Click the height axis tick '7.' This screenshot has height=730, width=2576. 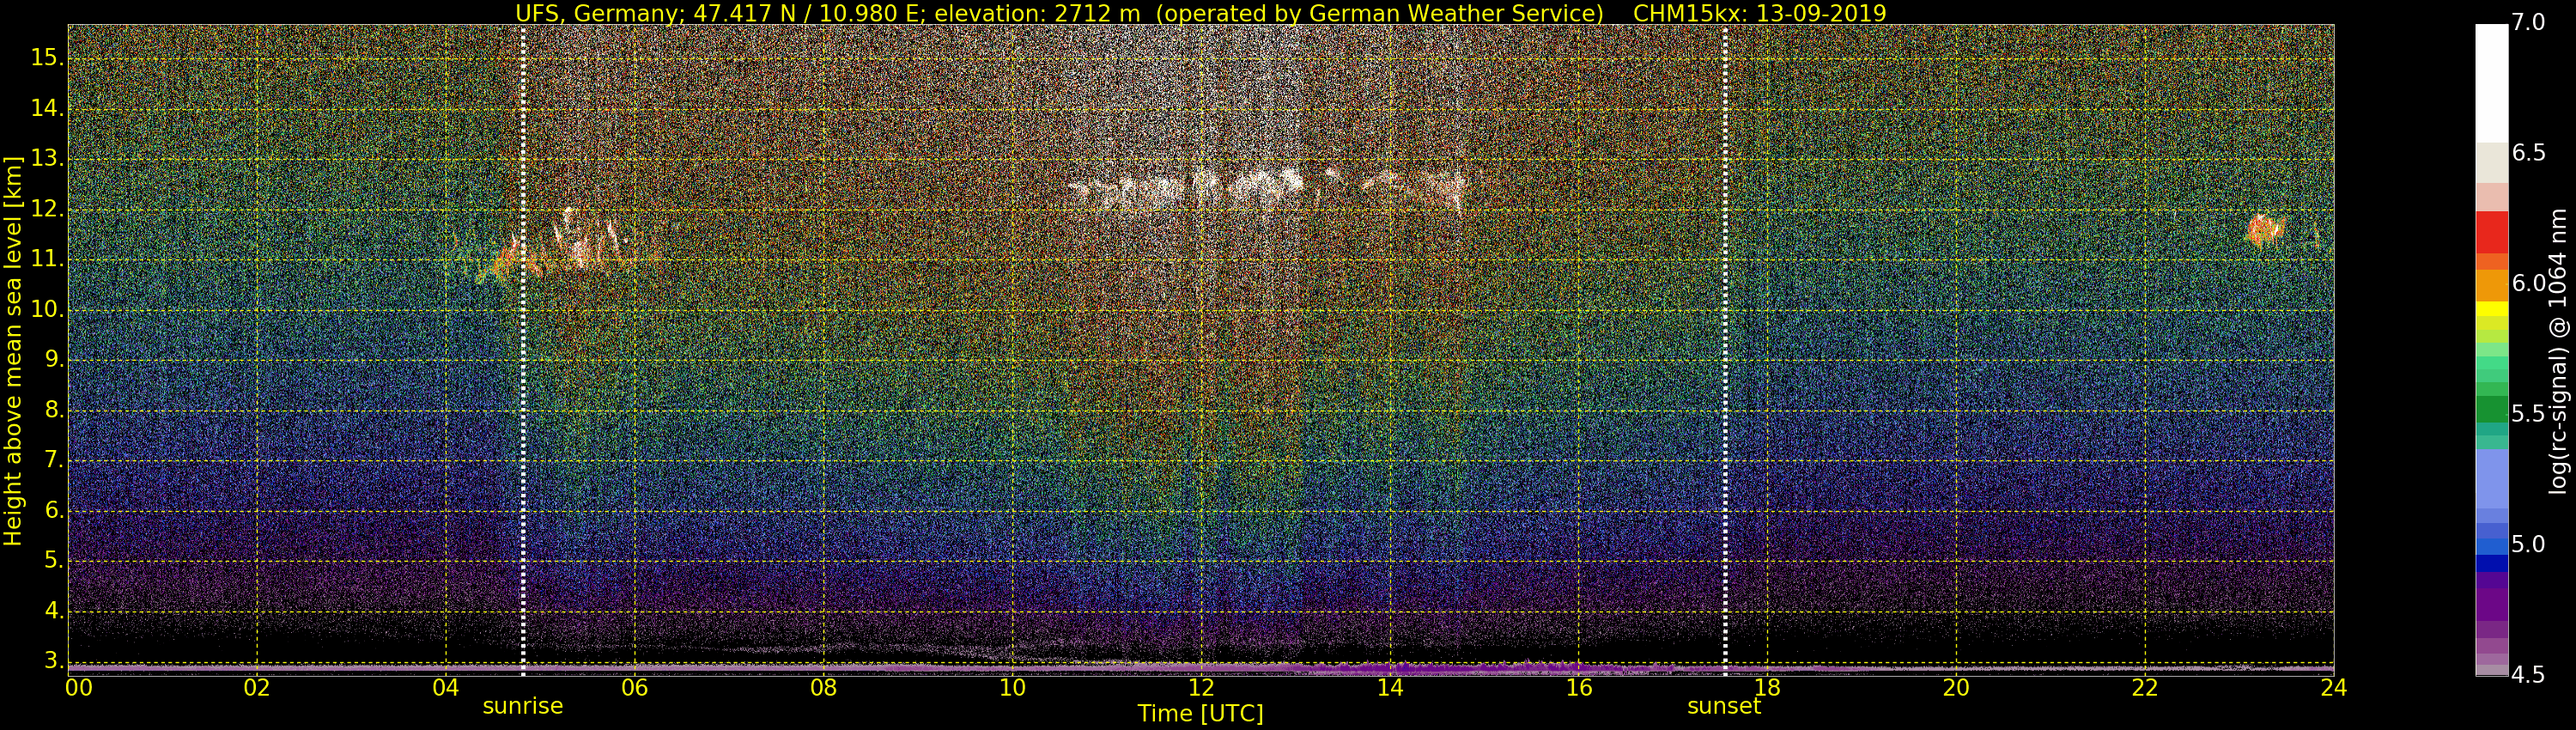pos(53,461)
